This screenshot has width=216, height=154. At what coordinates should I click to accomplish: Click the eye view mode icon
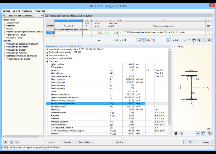click(x=209, y=40)
